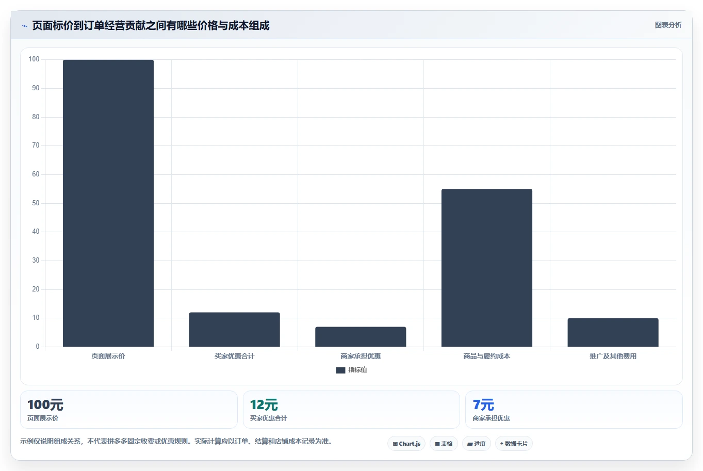Click the 推广及其他费用 axis label

tap(613, 356)
